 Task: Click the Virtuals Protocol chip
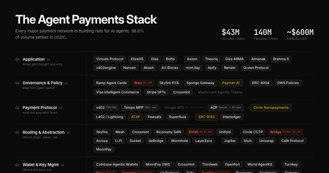pyautogui.click(x=110, y=59)
